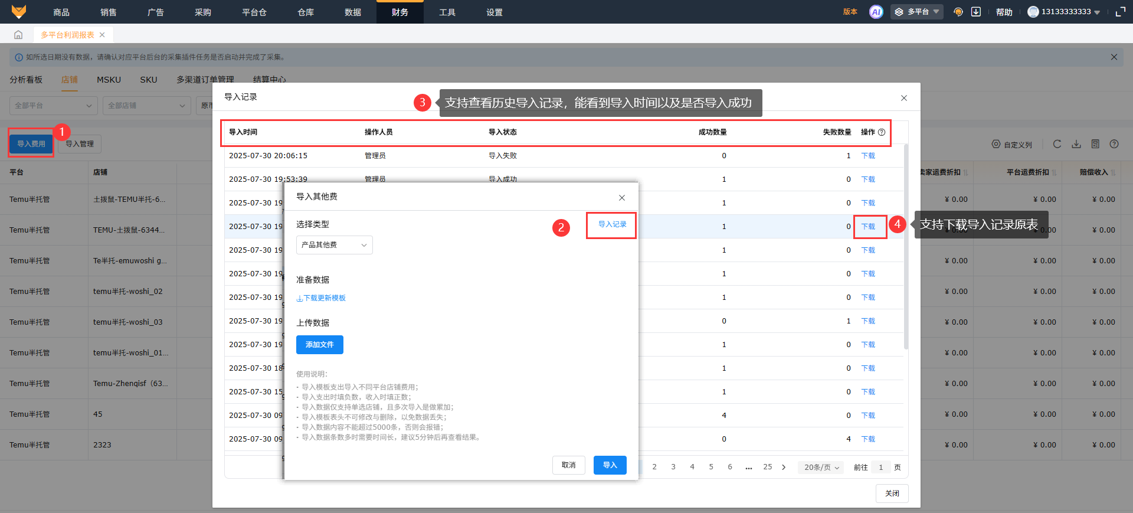The width and height of the screenshot is (1133, 513).
Task: Sort by 赔偿收入 column
Action: click(x=1114, y=172)
